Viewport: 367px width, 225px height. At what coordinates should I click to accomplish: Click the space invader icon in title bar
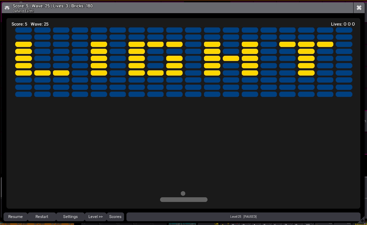[7, 8]
